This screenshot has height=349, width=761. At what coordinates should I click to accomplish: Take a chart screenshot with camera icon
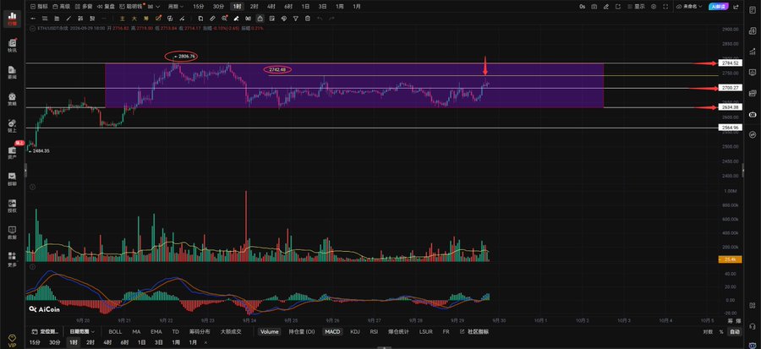tap(594, 7)
